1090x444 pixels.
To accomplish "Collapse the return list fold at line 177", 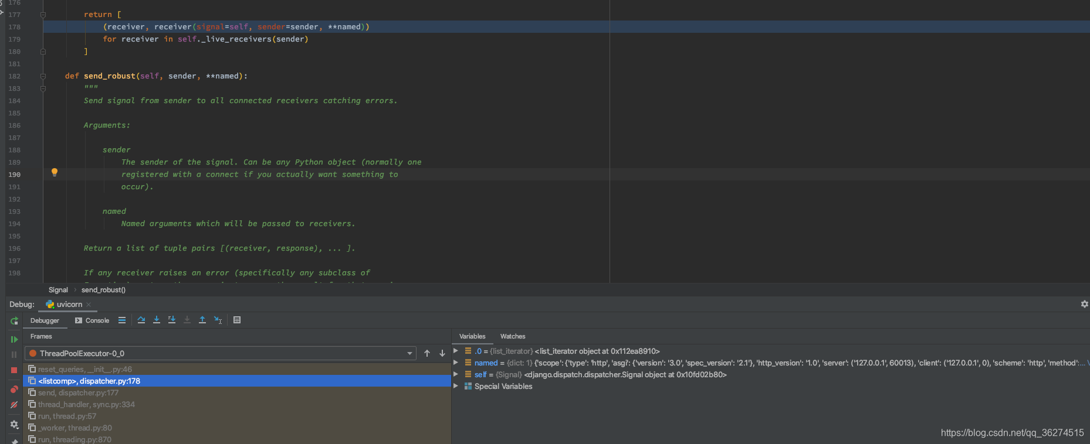I will click(43, 15).
